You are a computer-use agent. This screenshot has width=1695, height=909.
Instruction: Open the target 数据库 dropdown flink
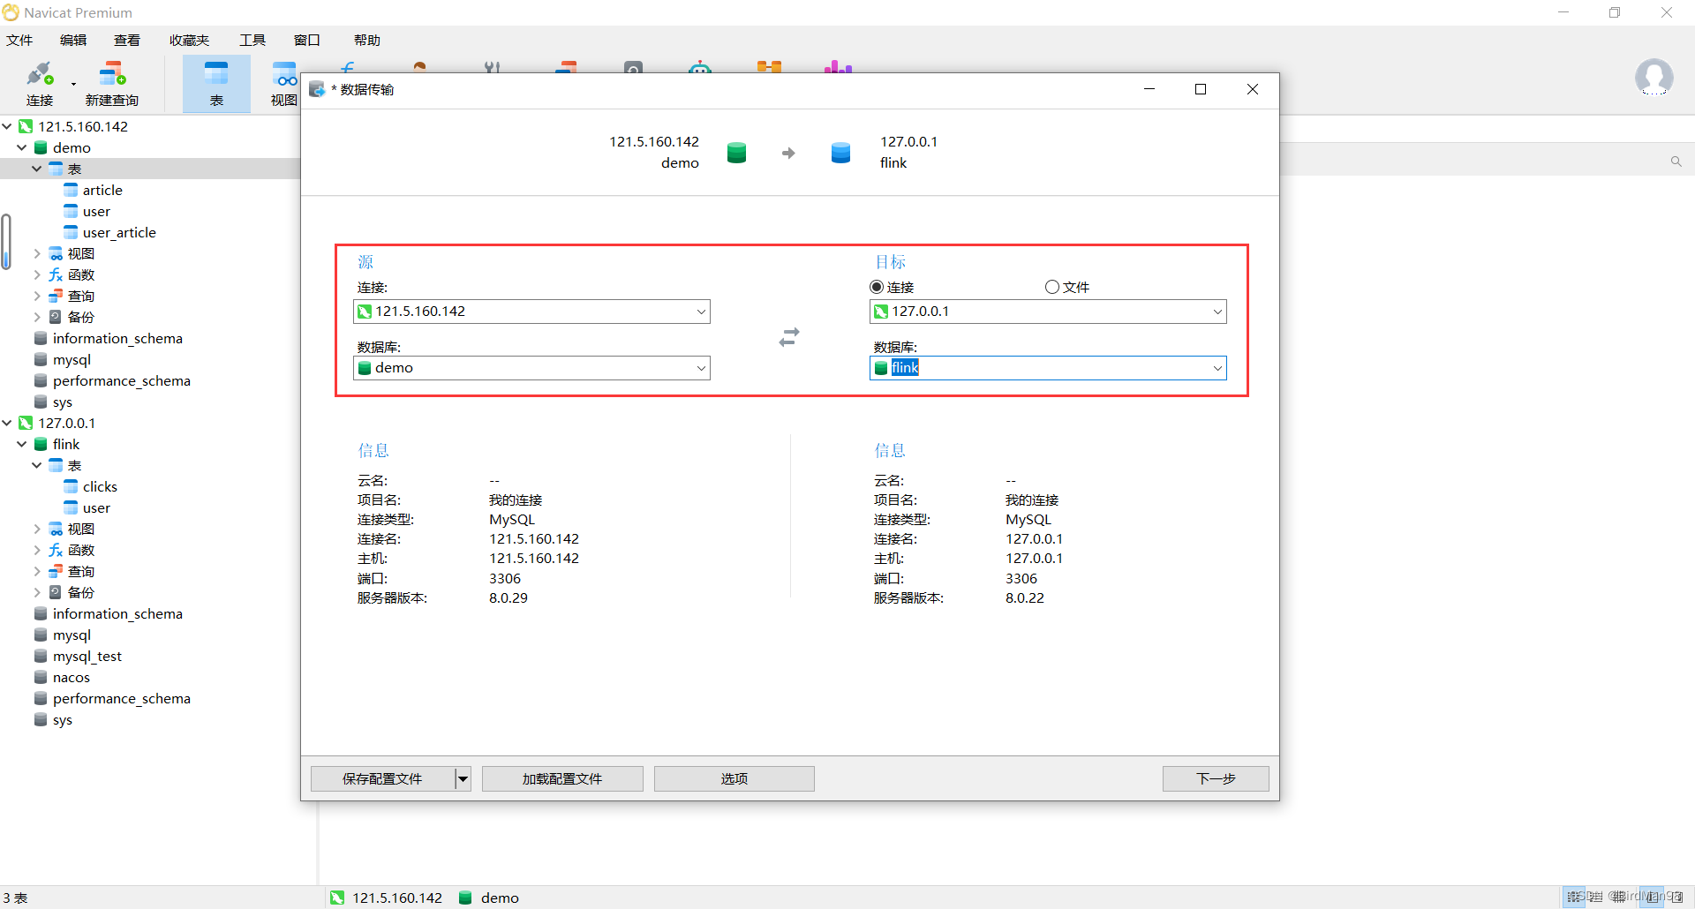1048,368
